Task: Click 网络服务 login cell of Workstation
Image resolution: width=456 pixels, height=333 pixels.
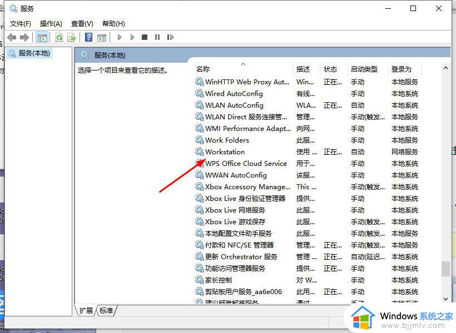Action: pos(404,152)
